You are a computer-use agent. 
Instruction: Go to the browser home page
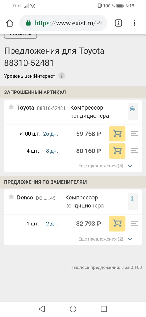pyautogui.click(x=10, y=23)
